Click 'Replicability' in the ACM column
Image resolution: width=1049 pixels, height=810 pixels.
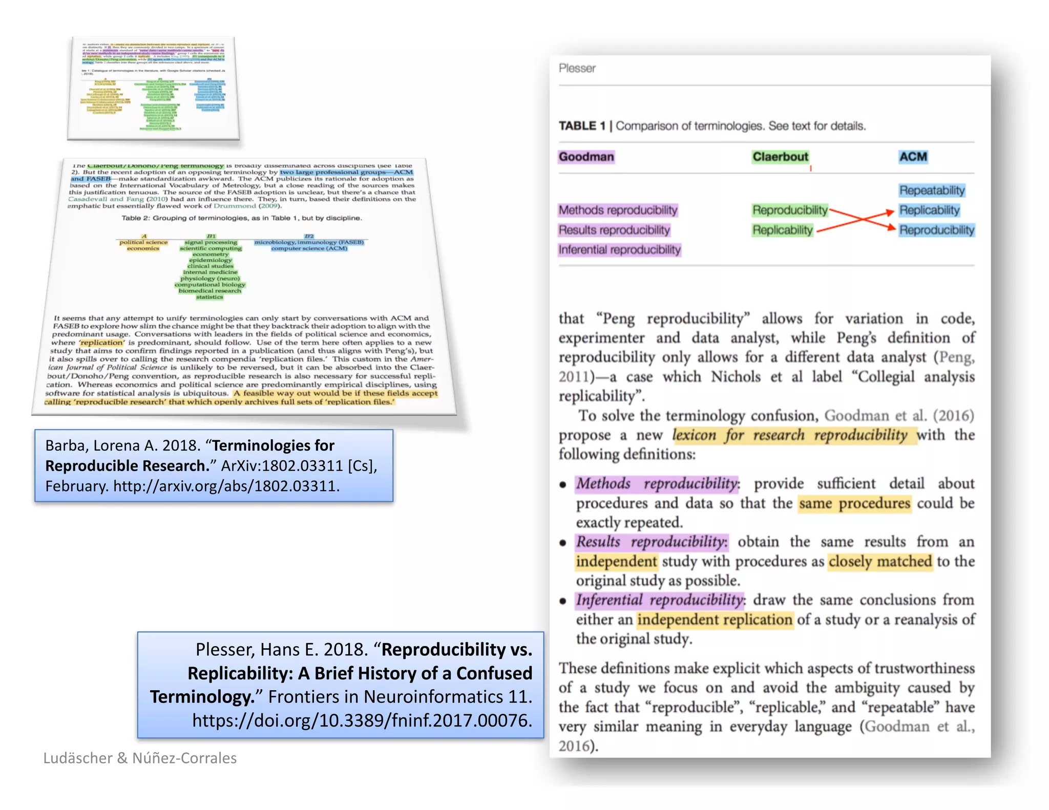929,210
